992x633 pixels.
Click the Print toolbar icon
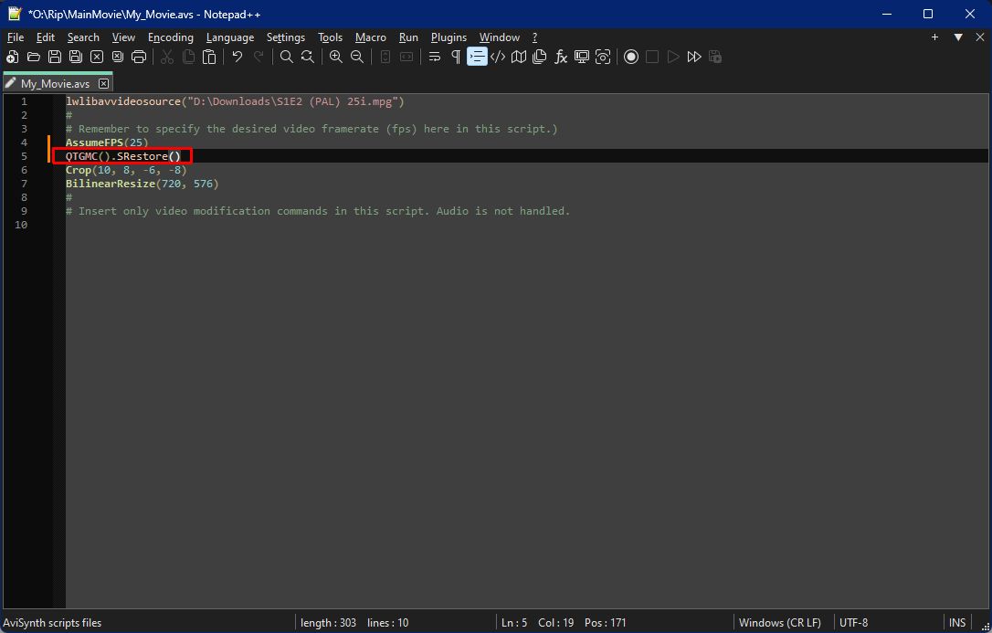point(139,57)
